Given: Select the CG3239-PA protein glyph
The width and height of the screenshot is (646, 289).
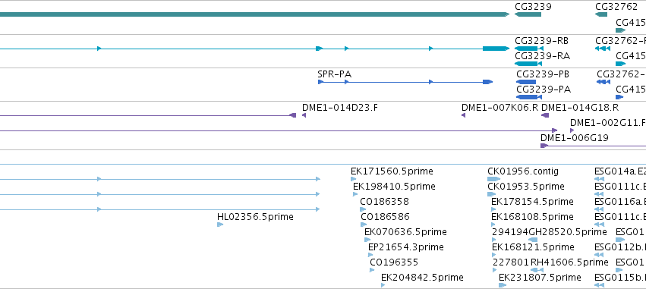Looking at the screenshot, I should pos(529,97).
